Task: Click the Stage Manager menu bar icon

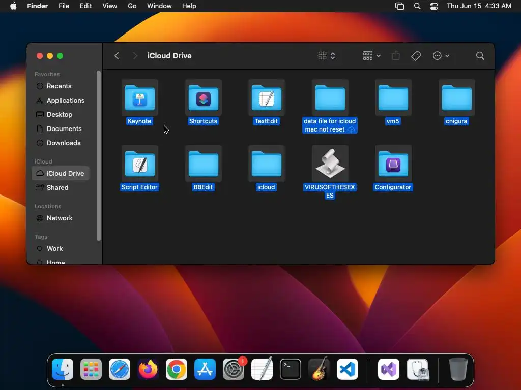Action: pos(399,6)
